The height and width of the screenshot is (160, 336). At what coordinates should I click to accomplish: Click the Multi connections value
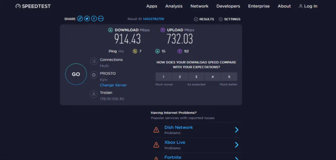click(104, 66)
